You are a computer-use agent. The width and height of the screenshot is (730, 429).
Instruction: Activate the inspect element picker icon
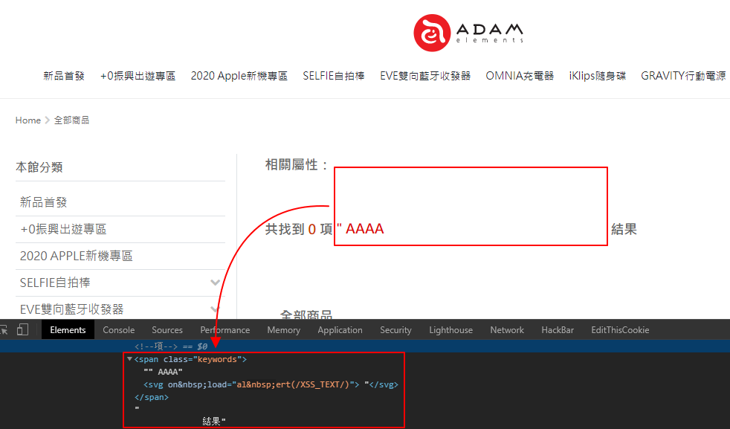tap(4, 330)
